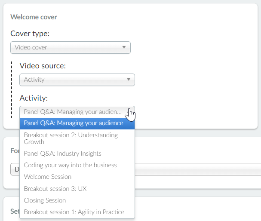Open the Video cover combo box
Image resolution: width=261 pixels, height=221 pixels.
pos(70,47)
